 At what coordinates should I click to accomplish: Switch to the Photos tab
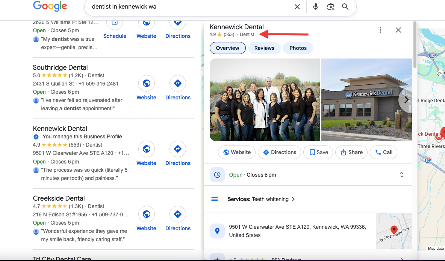pos(298,48)
